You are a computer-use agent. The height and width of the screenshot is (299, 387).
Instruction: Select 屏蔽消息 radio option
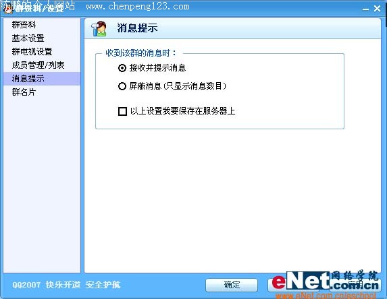[122, 86]
